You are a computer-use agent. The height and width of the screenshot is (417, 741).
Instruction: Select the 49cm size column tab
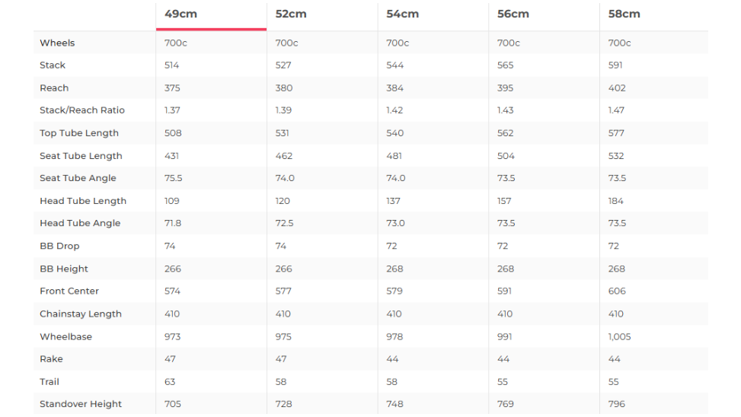click(x=180, y=14)
